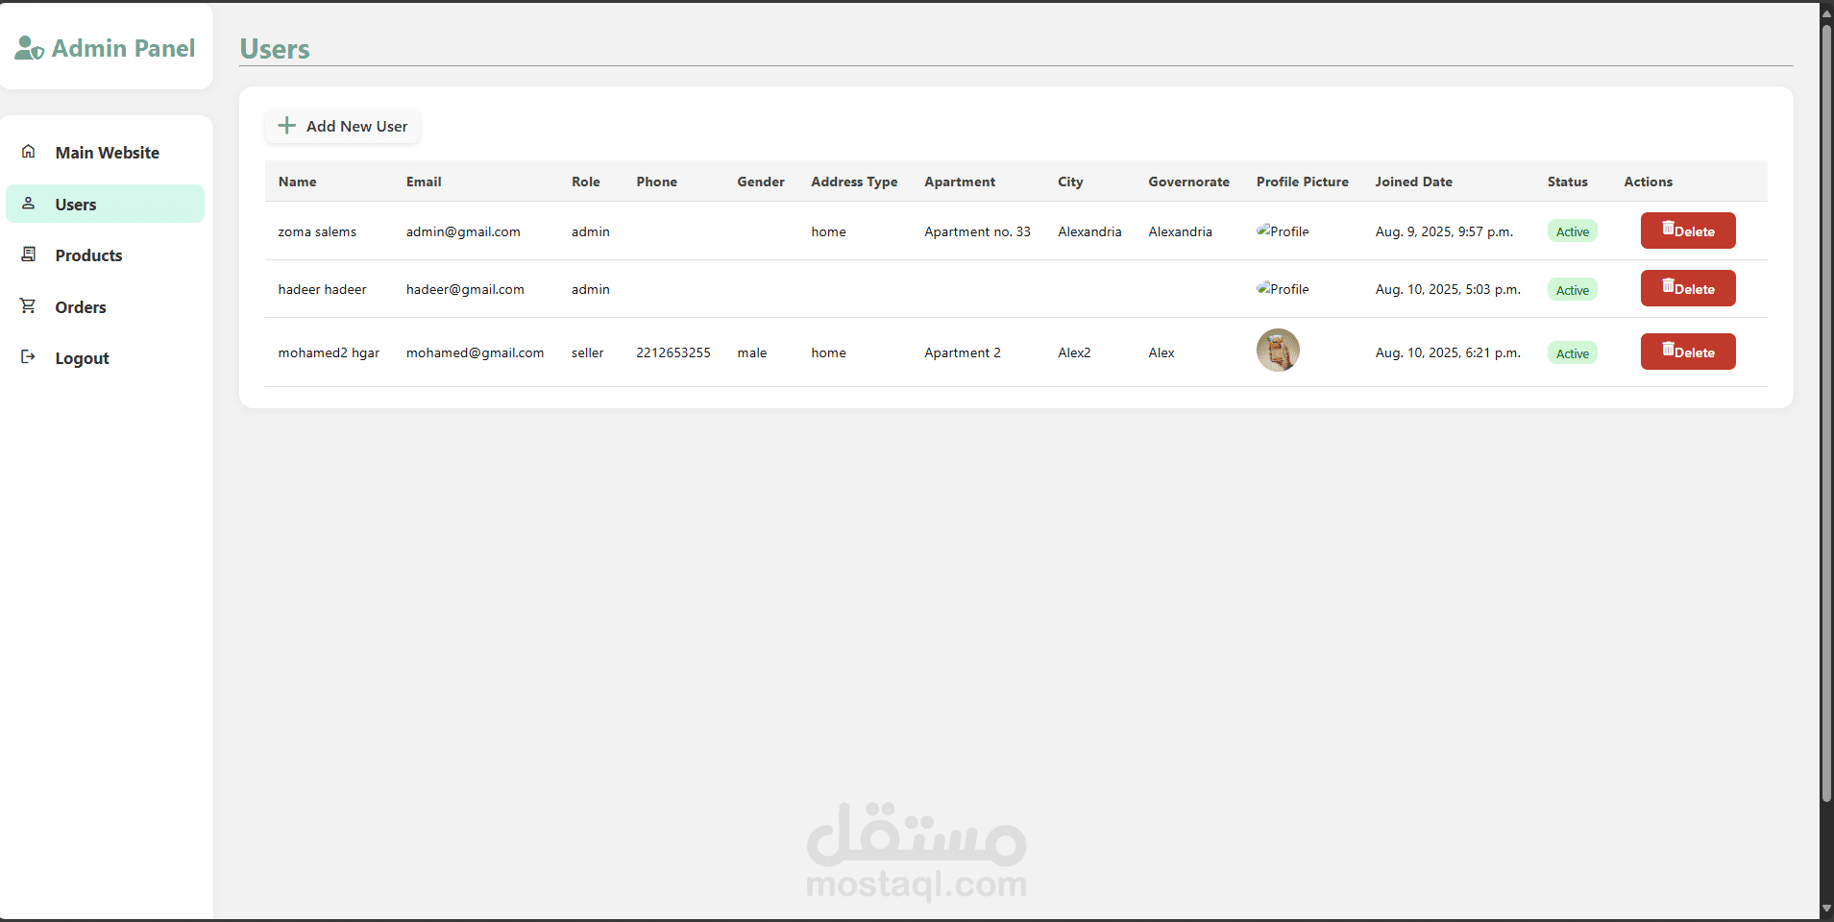Click the email admin@gmail.com

[x=463, y=231]
